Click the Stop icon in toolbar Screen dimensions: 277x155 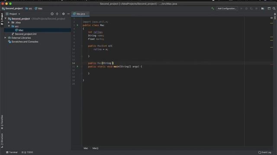256,9
